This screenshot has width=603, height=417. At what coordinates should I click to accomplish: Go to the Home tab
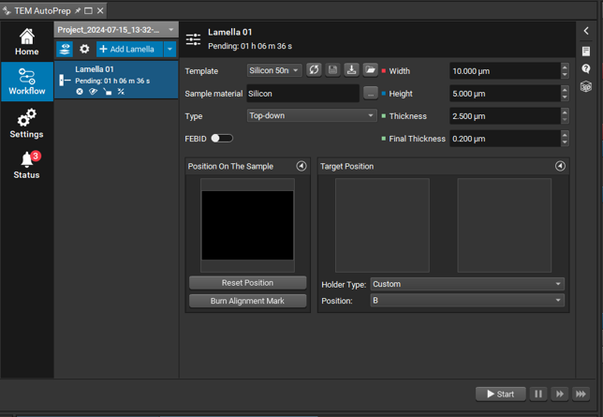[26, 41]
